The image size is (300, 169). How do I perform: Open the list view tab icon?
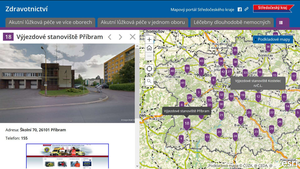(281, 23)
